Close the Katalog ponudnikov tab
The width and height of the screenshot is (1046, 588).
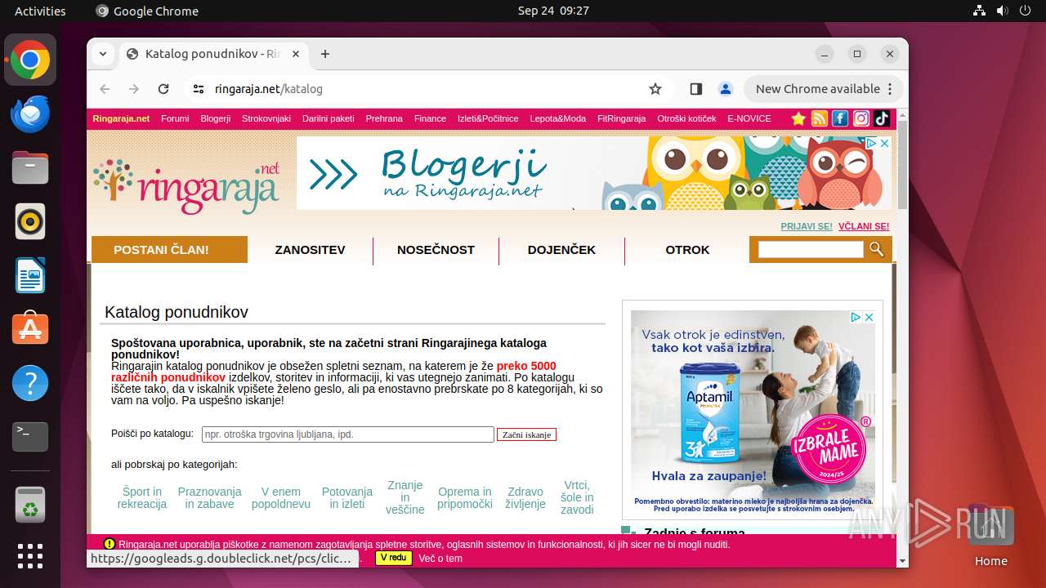click(296, 54)
